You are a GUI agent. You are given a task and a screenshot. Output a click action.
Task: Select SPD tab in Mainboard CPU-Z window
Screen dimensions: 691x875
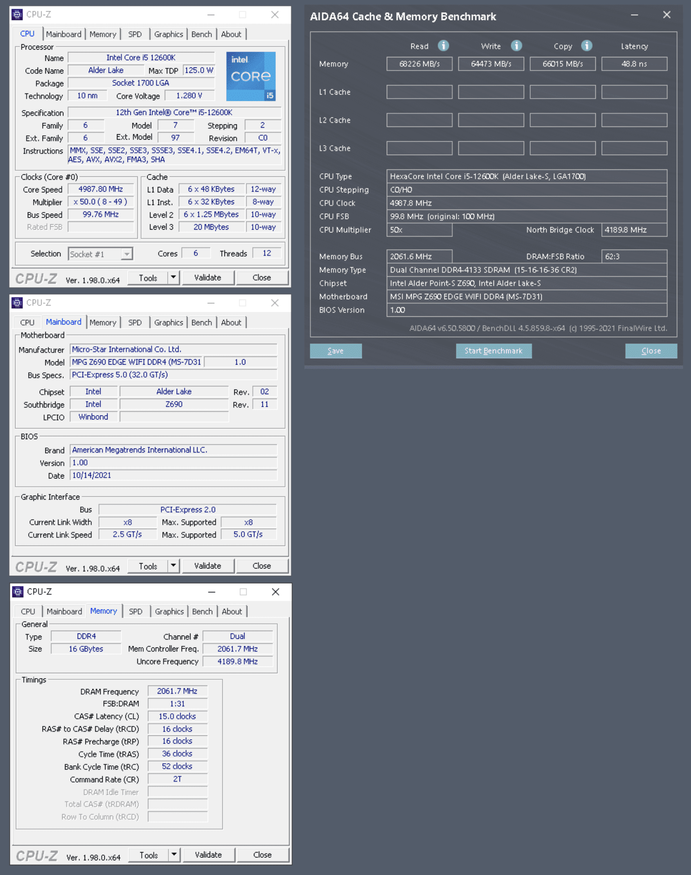point(135,322)
